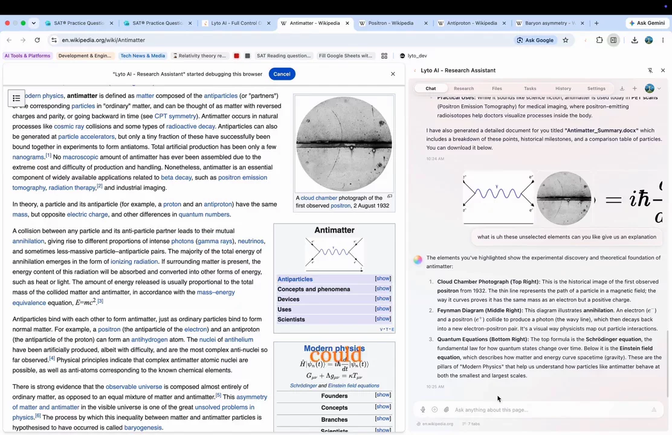
Task: Click the send arrow in chat input
Action: point(654,410)
